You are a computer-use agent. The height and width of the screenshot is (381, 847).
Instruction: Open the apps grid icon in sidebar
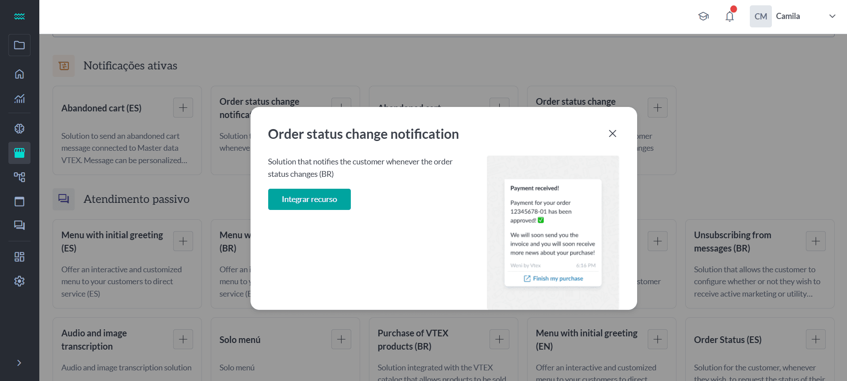point(19,256)
